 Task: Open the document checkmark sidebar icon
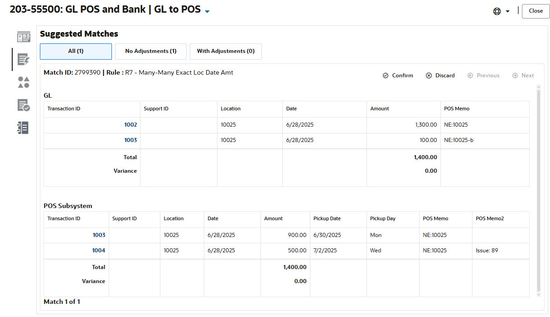(x=24, y=105)
